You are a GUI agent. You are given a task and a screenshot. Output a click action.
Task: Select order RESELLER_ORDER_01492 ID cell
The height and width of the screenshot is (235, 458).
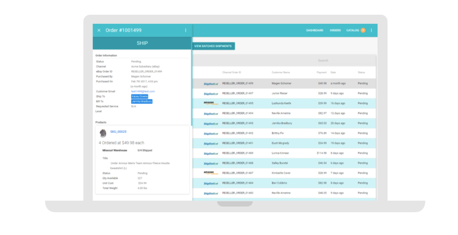coord(238,133)
